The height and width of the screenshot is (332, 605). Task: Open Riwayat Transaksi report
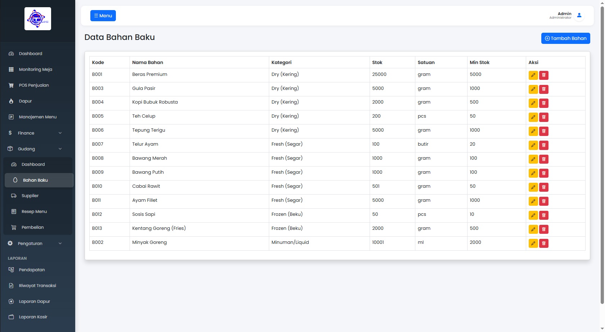(x=37, y=286)
